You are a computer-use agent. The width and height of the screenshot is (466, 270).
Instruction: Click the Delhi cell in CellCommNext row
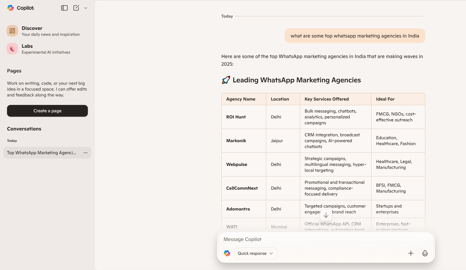[283, 188]
